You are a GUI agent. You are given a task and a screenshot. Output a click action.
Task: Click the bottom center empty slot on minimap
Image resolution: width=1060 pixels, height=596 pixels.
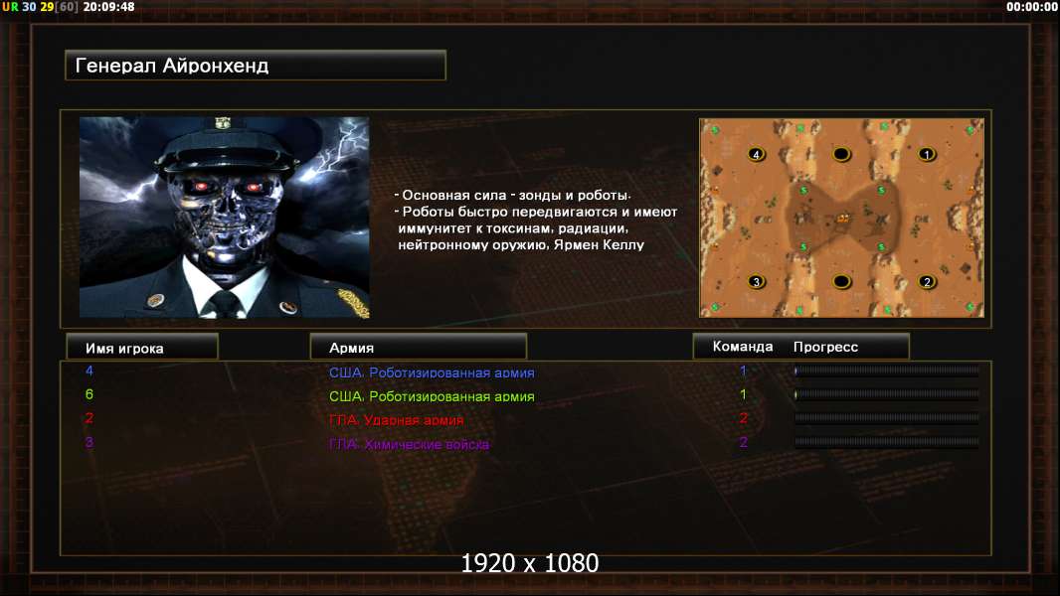point(841,281)
